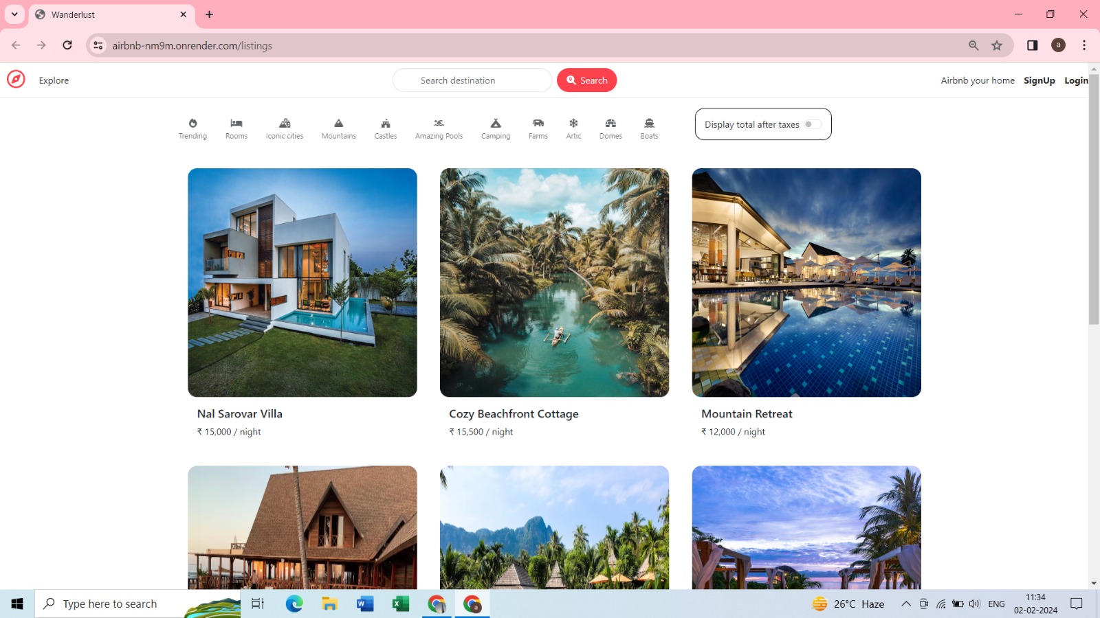Filter listings by Castles
Screen dimensions: 1100x618
tap(386, 128)
